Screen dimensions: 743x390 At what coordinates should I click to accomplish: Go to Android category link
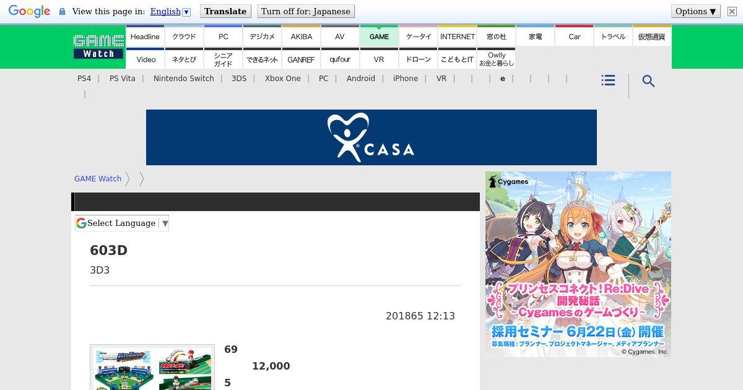361,79
